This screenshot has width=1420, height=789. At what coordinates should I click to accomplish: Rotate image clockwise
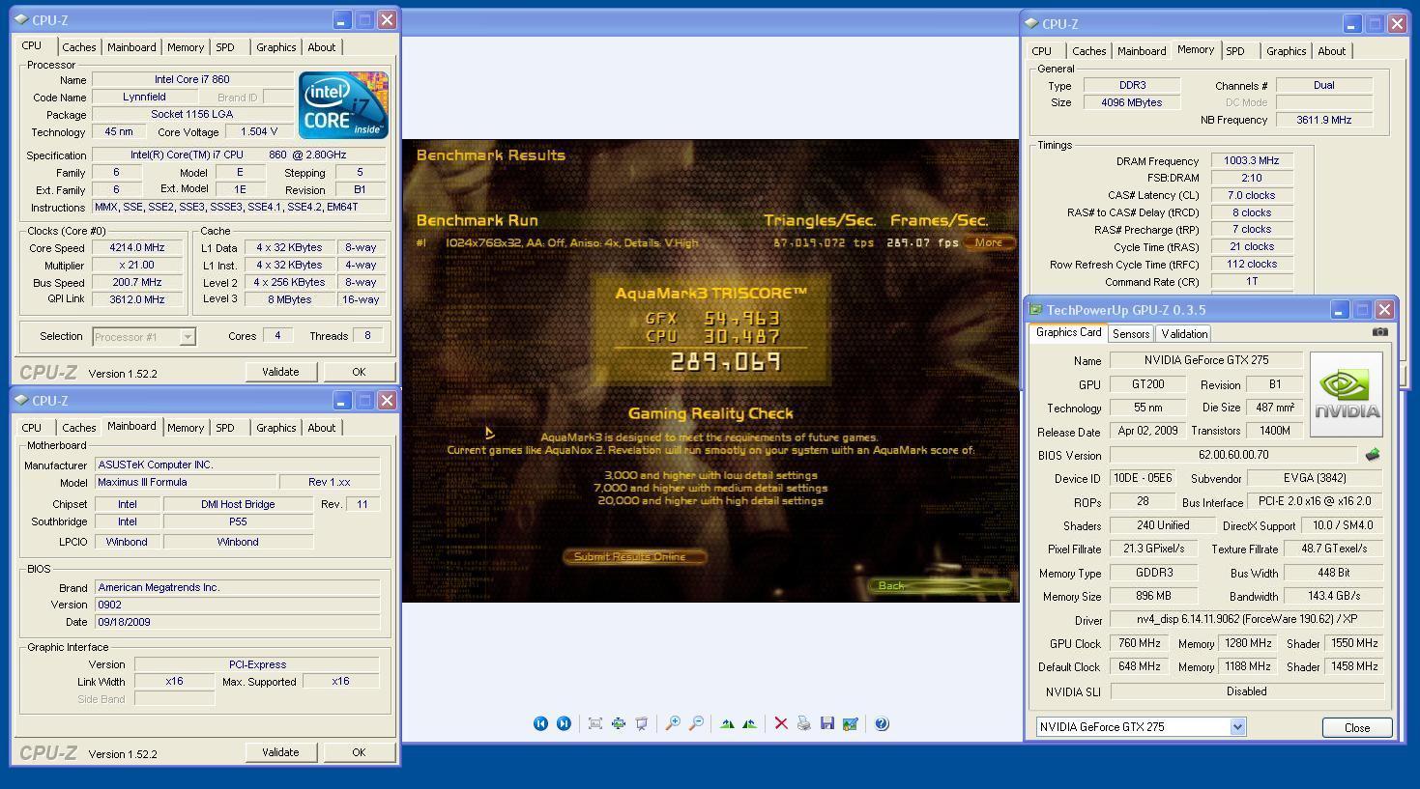[727, 723]
